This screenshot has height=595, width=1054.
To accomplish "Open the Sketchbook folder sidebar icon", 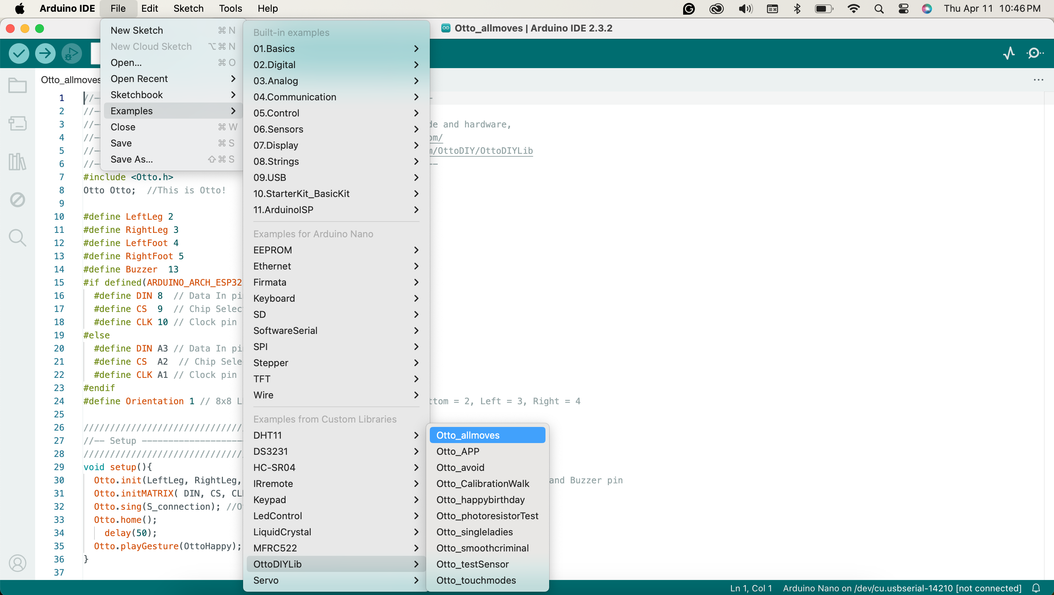I will 18,86.
